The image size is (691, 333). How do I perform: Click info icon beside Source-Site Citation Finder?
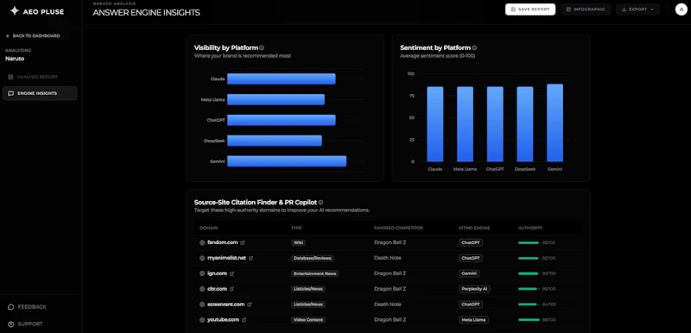point(320,203)
